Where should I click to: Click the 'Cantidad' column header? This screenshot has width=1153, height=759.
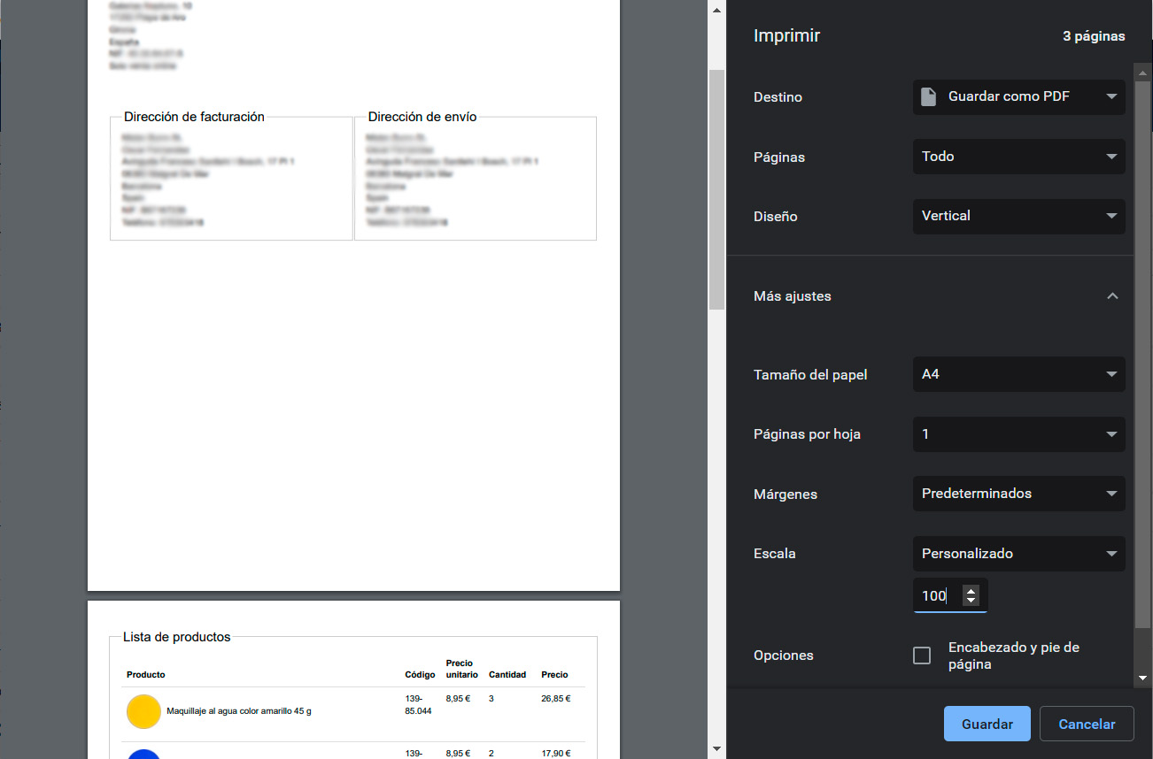pos(507,675)
